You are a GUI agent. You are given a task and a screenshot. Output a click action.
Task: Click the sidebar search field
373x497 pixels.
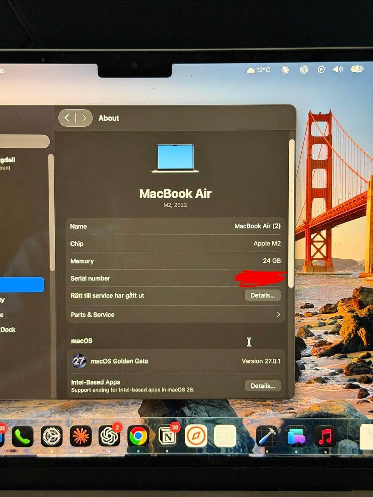(x=24, y=141)
